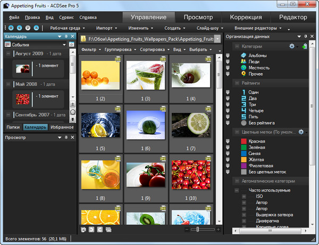The width and height of the screenshot is (319, 245).
Task: Toggle the checkbox next to Albums category
Action: (228, 55)
